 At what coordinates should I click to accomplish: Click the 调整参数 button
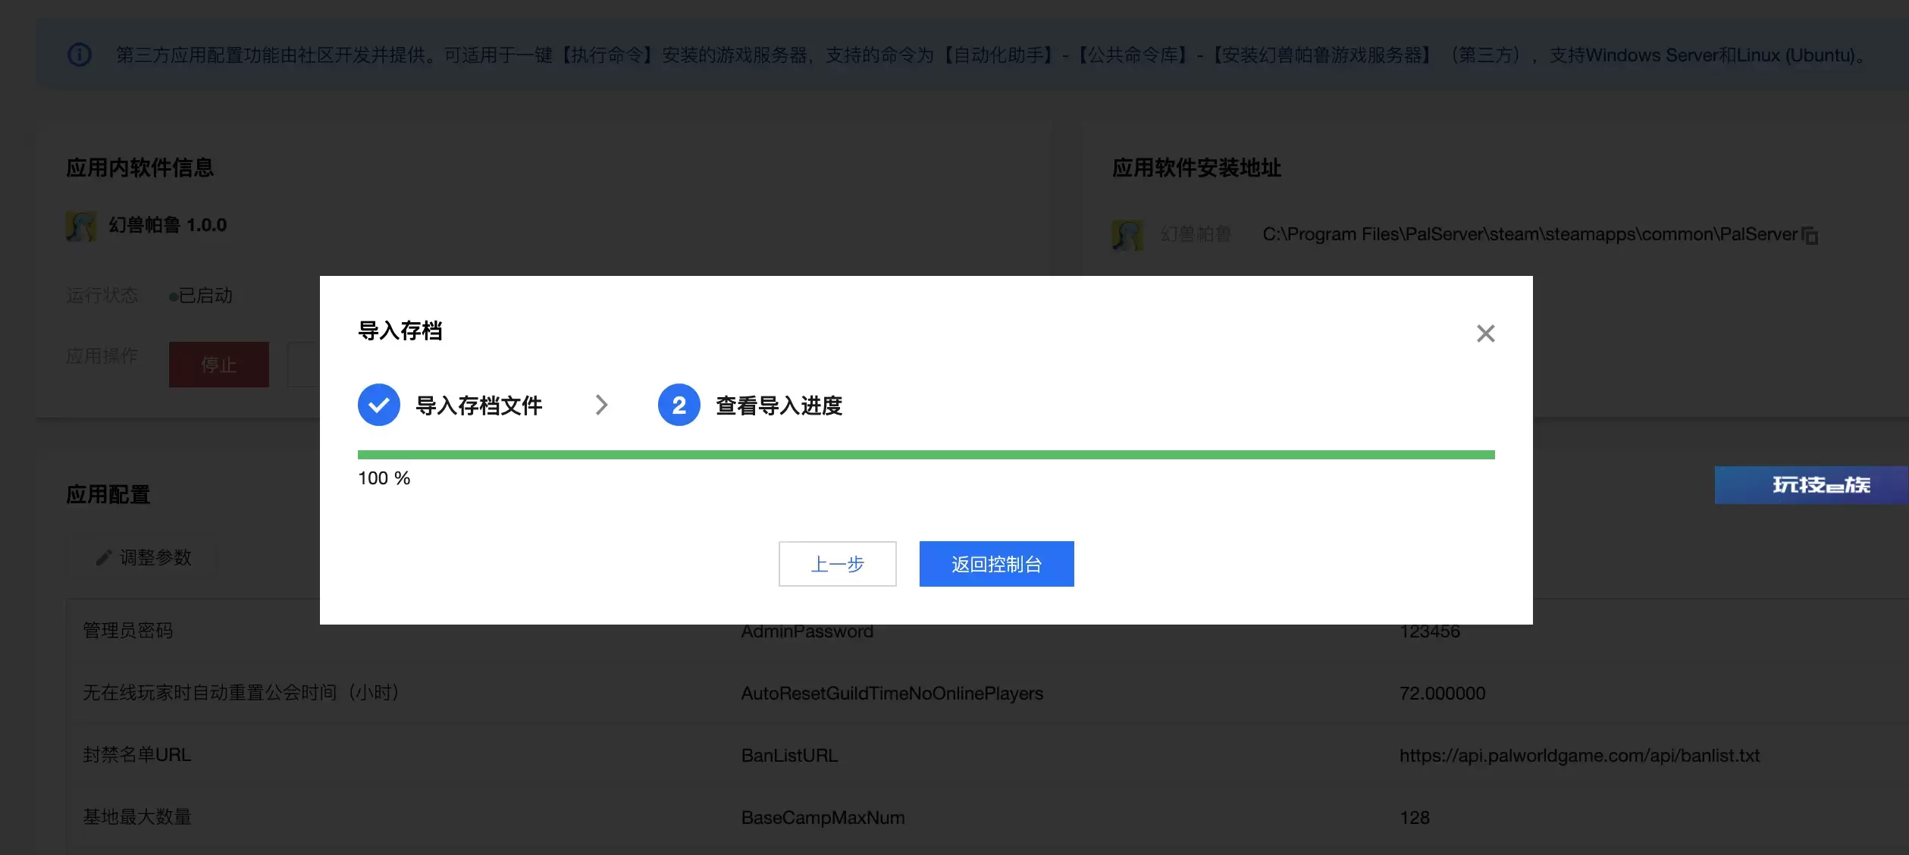coord(142,558)
